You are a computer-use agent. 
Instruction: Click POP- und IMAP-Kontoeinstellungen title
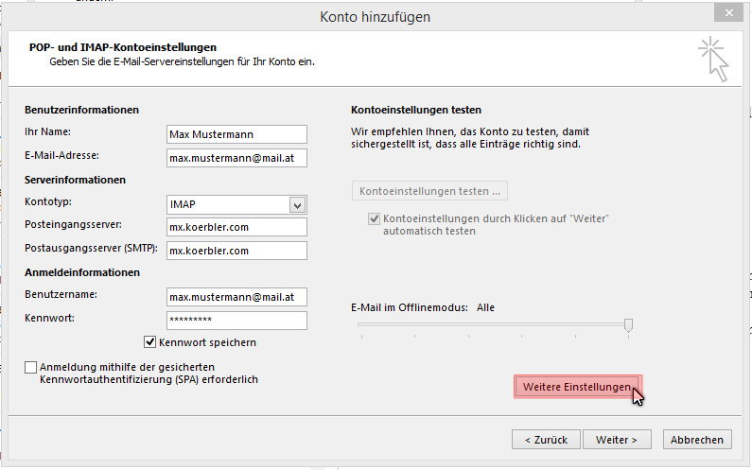tap(123, 47)
